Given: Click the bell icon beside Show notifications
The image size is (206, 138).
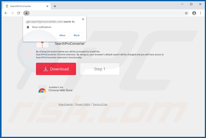Looking at the screenshot, I should [28, 27].
